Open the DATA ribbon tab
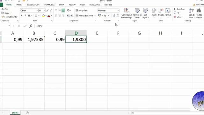 62,5
